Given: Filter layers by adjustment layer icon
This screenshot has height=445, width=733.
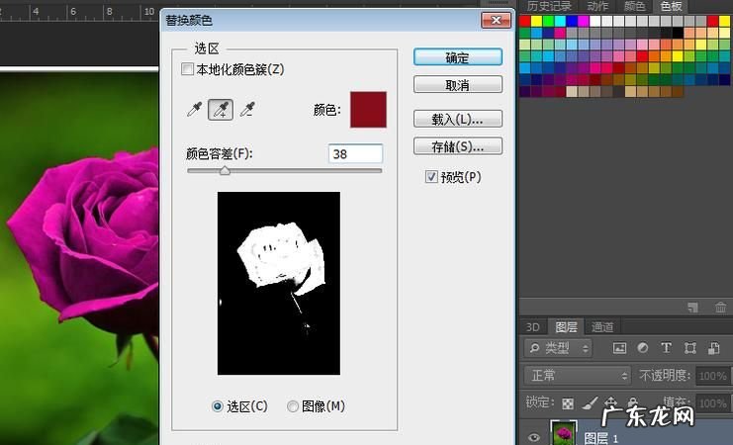Looking at the screenshot, I should pyautogui.click(x=643, y=348).
